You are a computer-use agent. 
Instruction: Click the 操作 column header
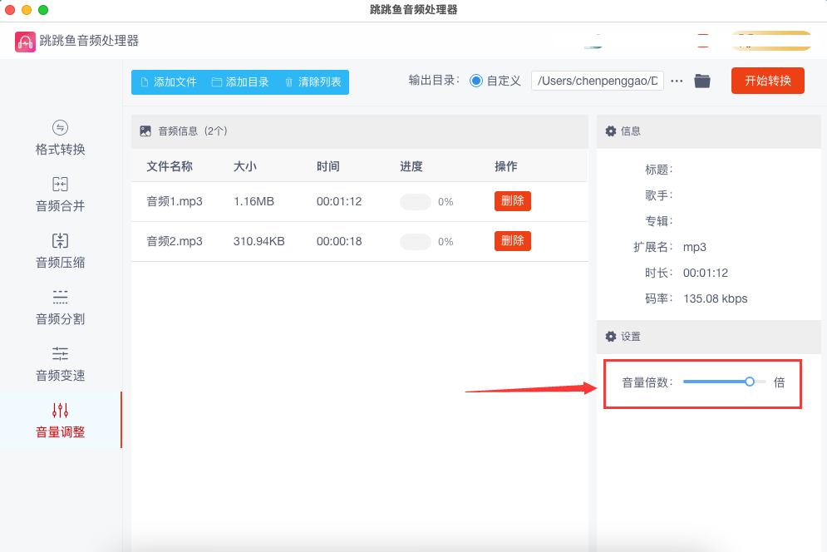pos(506,166)
